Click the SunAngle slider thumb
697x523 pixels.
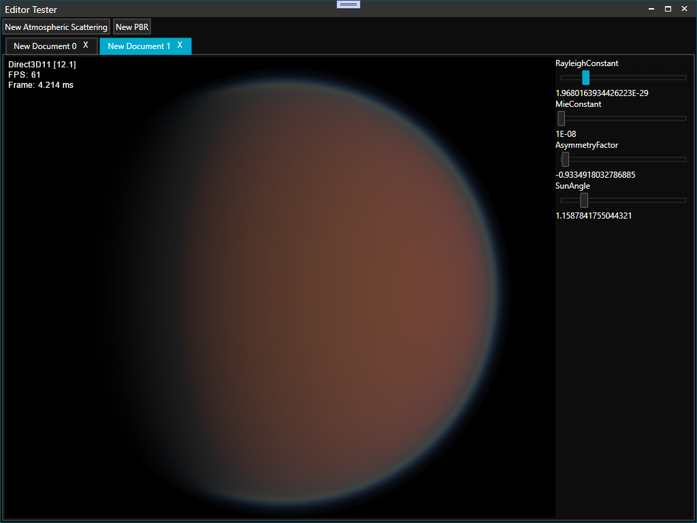584,200
